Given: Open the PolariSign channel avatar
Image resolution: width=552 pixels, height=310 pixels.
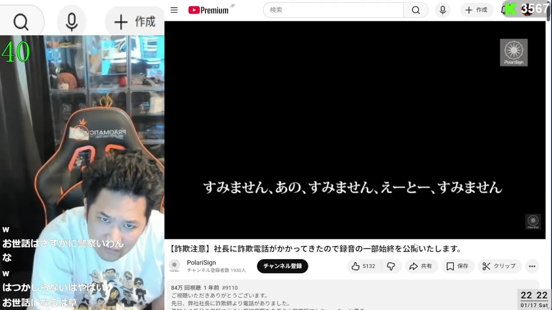Looking at the screenshot, I should (x=175, y=266).
